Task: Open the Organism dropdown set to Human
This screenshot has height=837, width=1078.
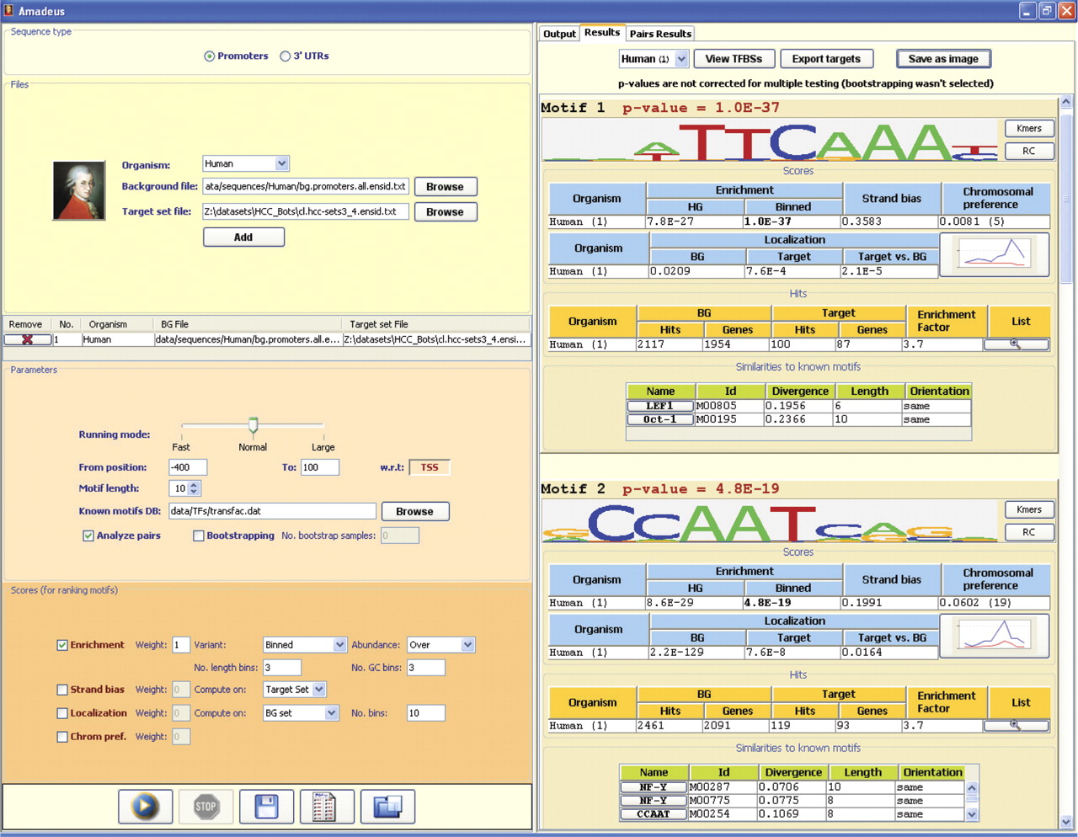Action: coord(246,163)
